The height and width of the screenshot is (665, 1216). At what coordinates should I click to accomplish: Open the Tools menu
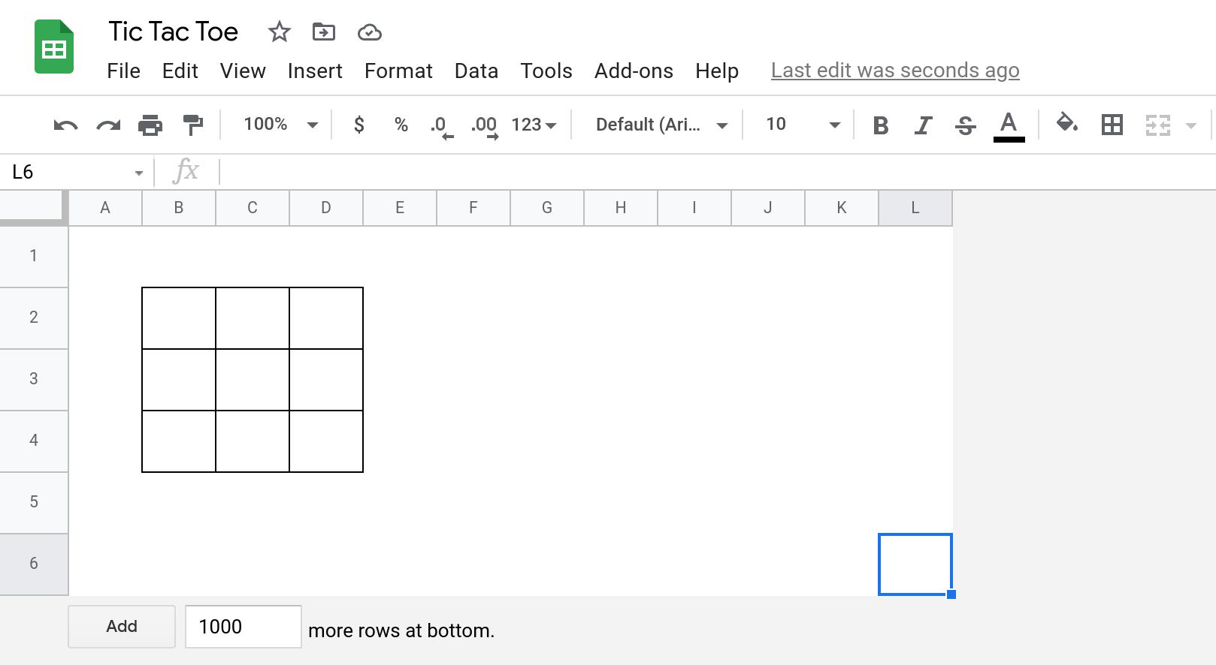[546, 71]
